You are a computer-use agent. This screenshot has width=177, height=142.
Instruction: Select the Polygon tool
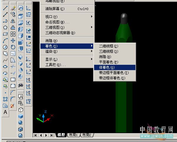pyautogui.click(x=5, y=28)
